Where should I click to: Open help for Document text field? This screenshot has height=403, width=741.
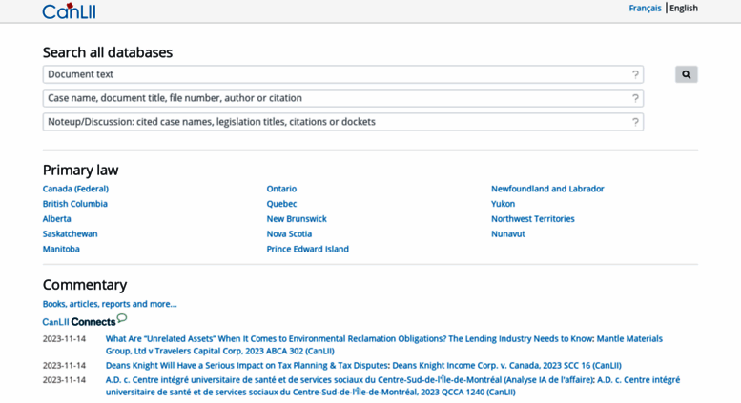click(635, 74)
